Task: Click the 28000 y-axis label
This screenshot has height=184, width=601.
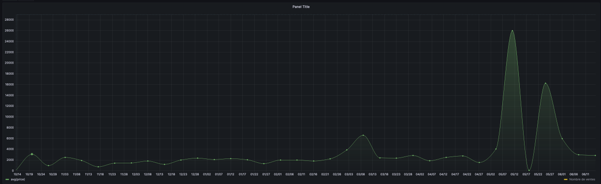Action: (x=9, y=20)
